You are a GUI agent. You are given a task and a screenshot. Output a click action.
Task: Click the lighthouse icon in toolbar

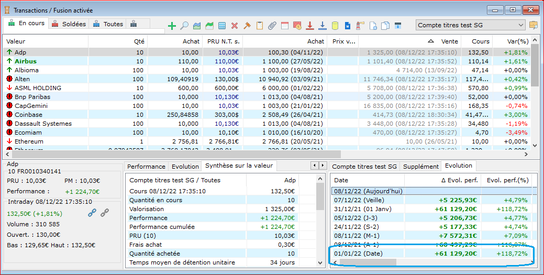[x=360, y=25]
